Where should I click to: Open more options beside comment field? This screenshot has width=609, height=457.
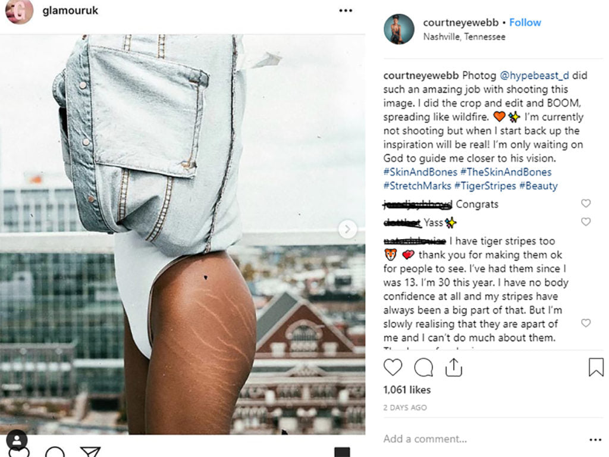click(x=595, y=440)
